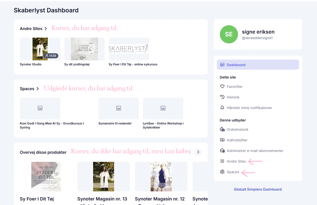Screen dimensions: 317x205
Task: Open Håndtér mine notifikationer menu item
Action: point(249,108)
